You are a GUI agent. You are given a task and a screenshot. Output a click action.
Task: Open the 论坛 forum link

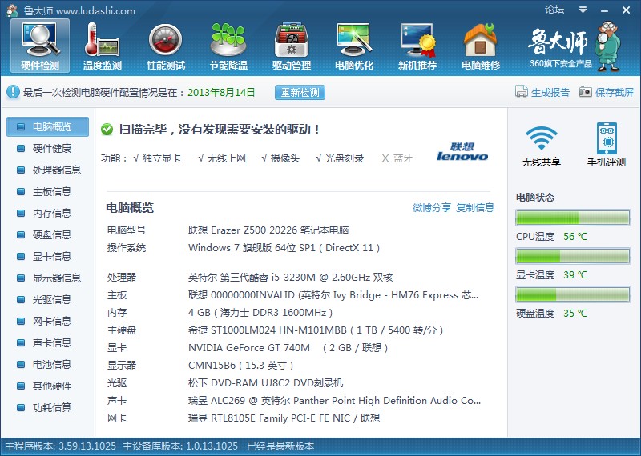tap(554, 10)
